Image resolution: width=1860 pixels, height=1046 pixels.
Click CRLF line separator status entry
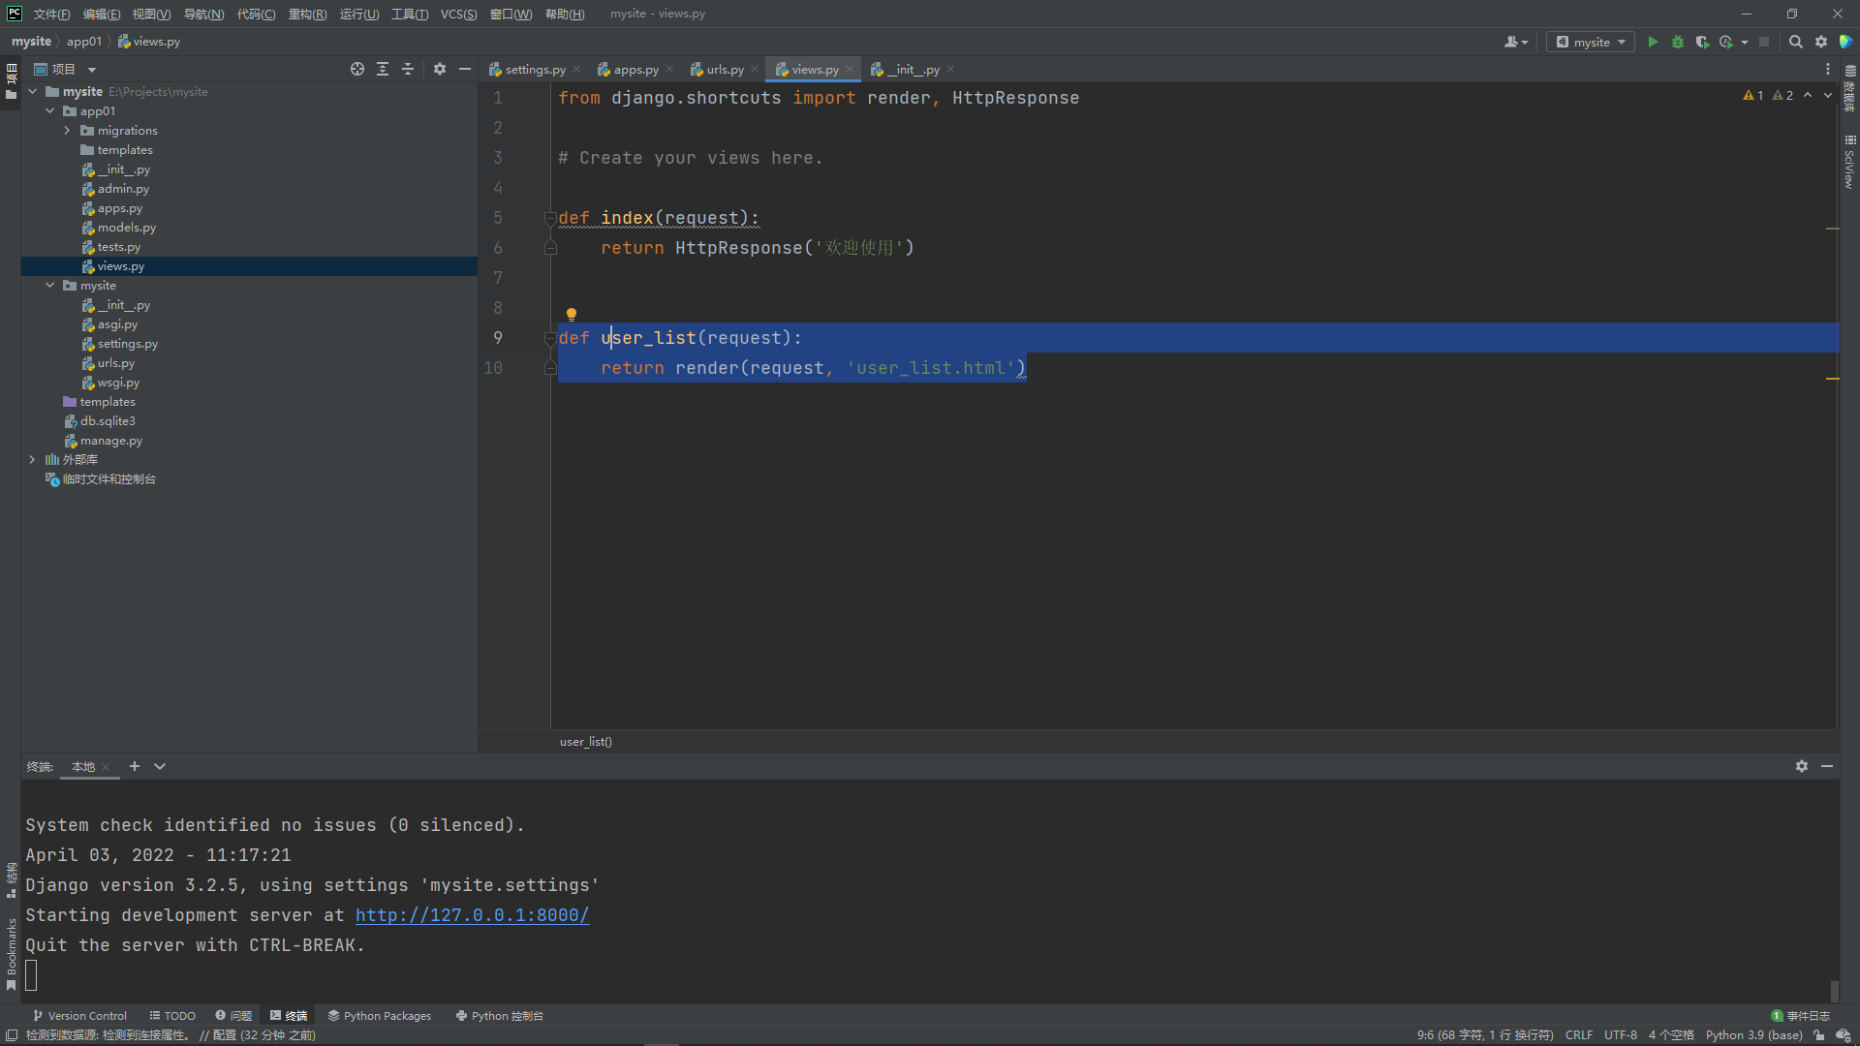[x=1578, y=1035]
